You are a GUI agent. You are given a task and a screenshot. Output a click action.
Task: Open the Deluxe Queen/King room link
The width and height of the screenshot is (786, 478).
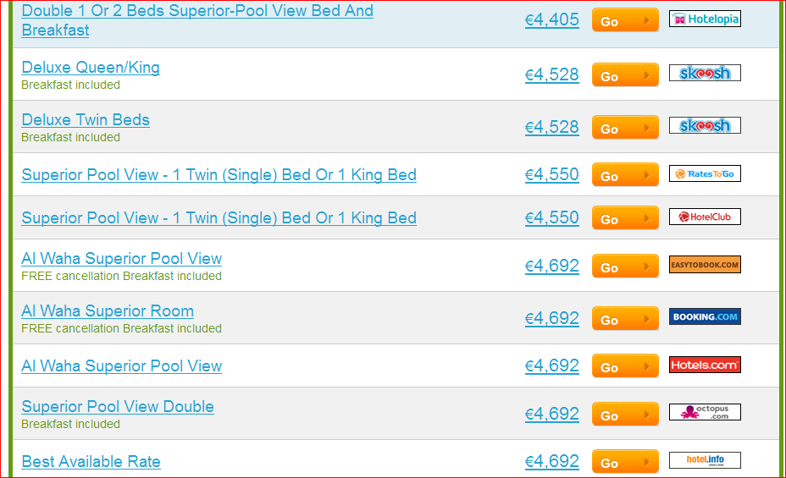(x=91, y=67)
